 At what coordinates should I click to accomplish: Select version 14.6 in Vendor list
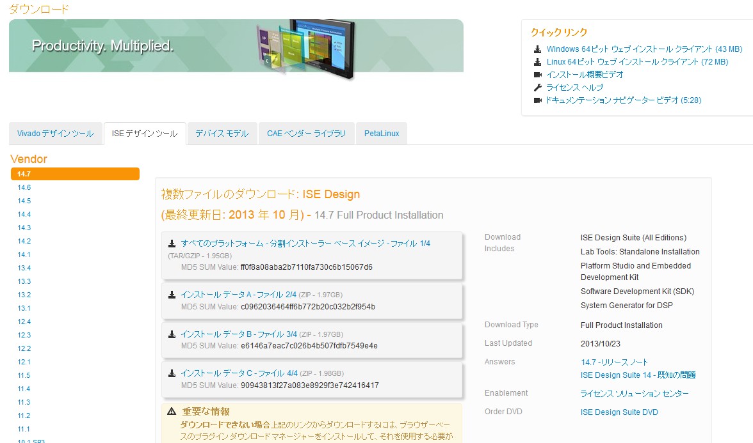tap(24, 187)
